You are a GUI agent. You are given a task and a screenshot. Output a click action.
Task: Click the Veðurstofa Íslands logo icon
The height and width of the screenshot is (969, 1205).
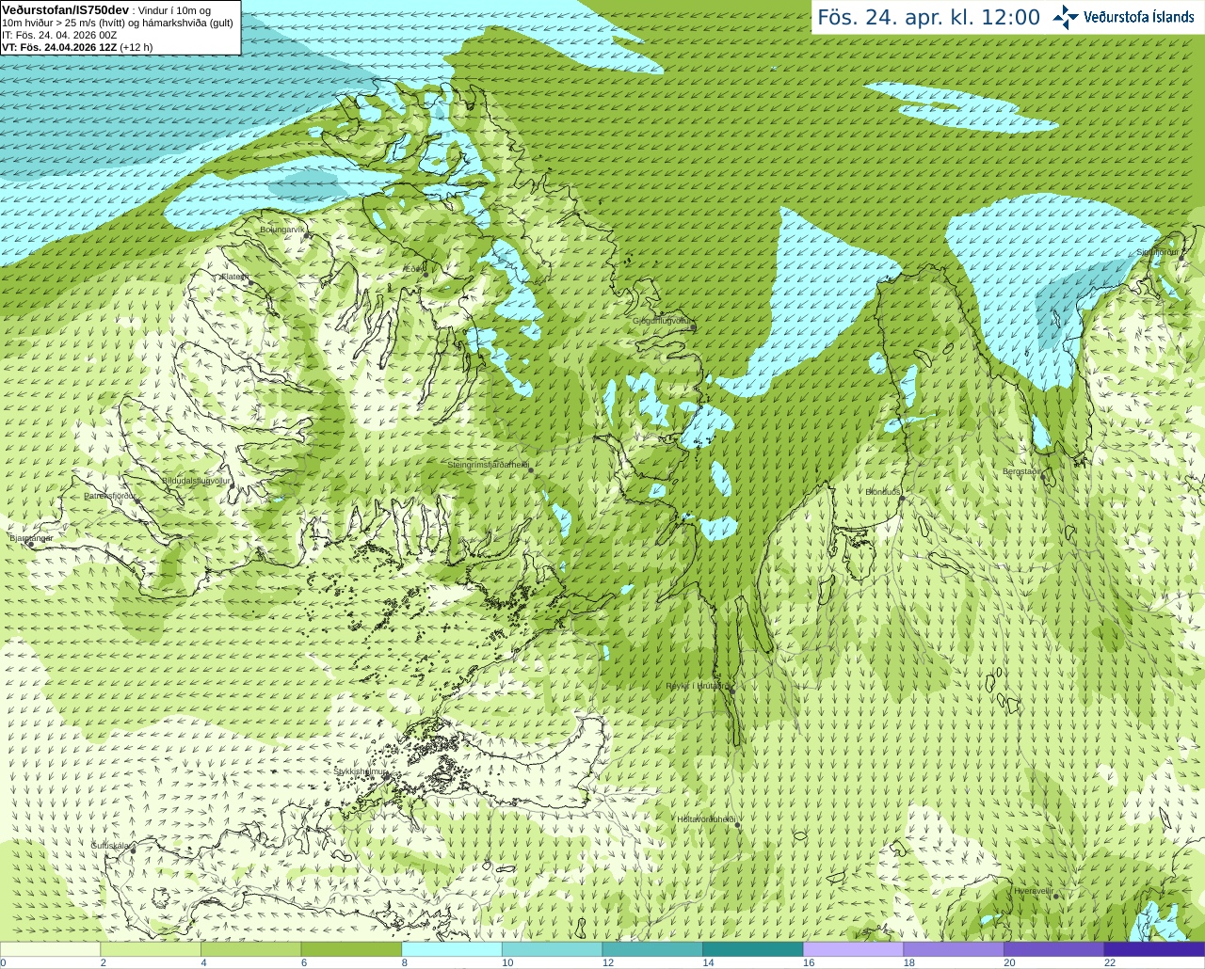(x=1065, y=17)
